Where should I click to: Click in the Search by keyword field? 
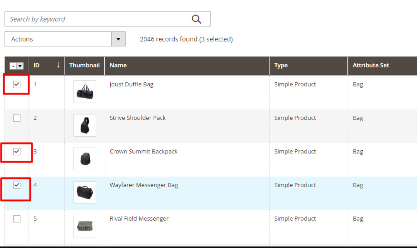pyautogui.click(x=97, y=19)
